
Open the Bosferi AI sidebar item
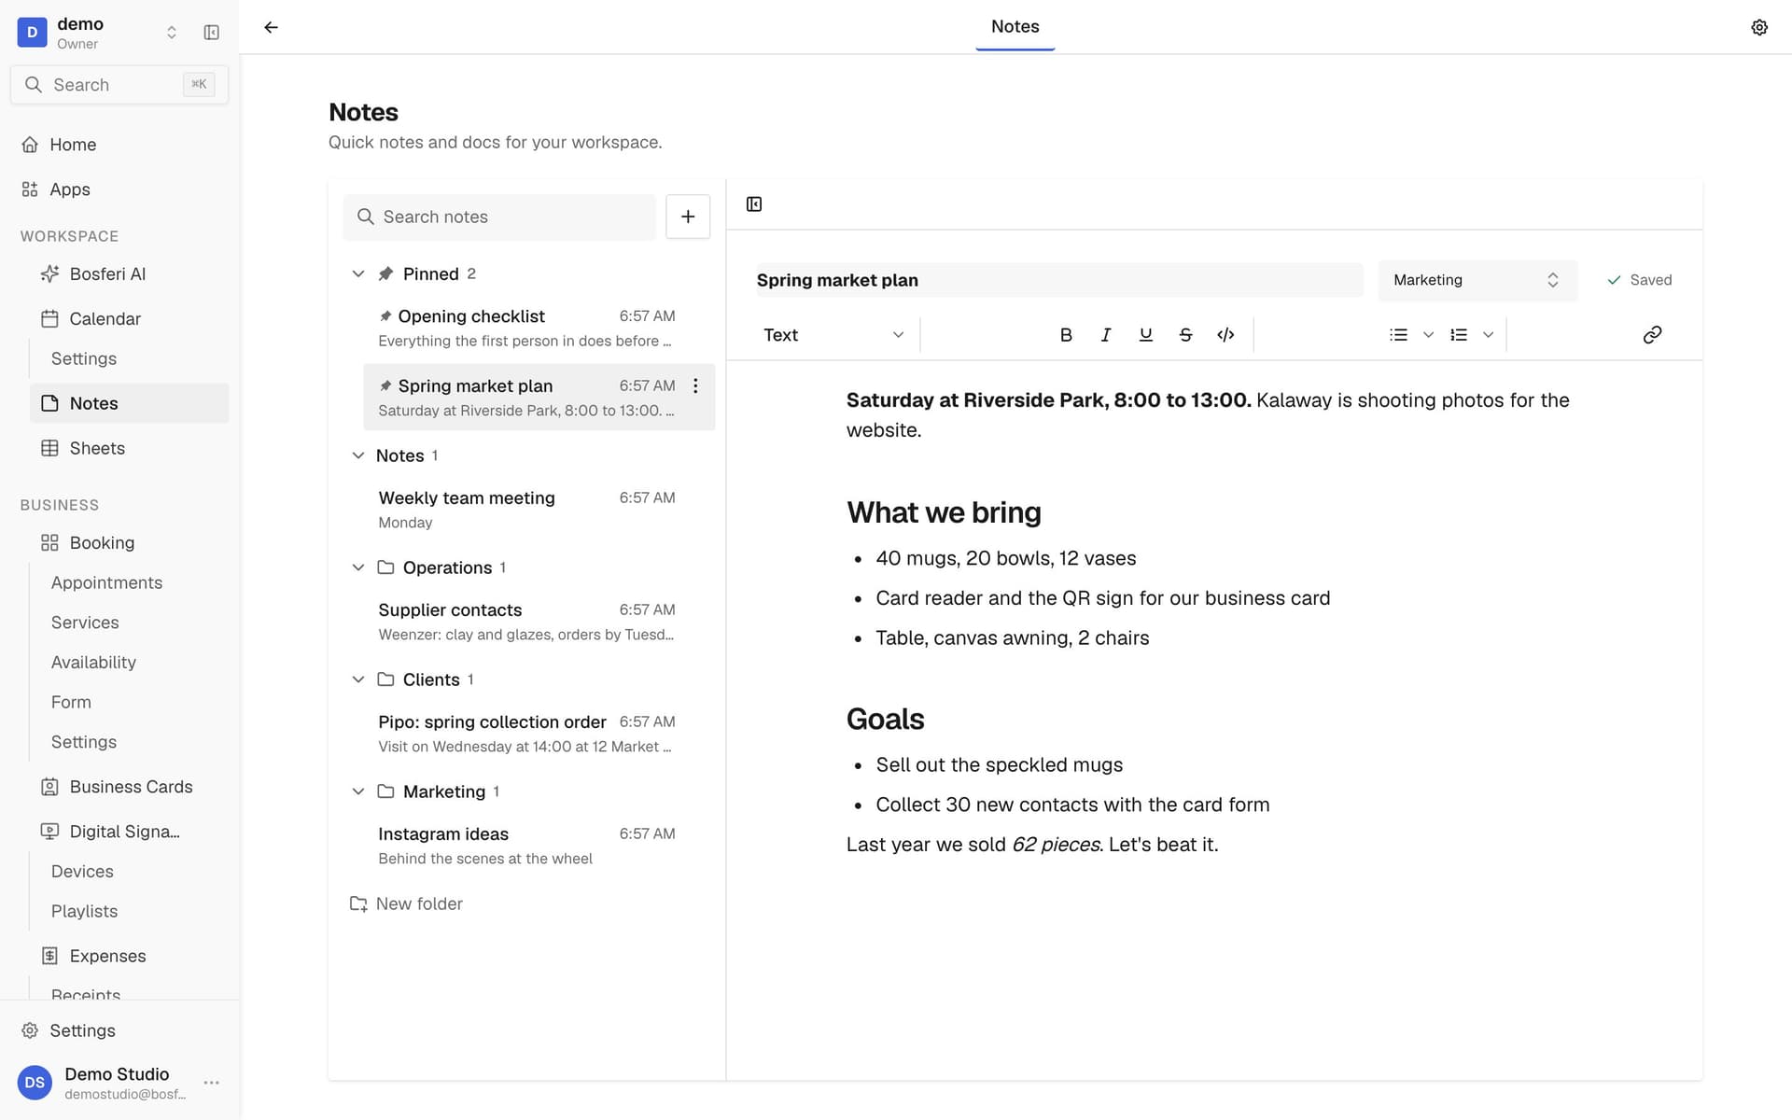(x=129, y=273)
